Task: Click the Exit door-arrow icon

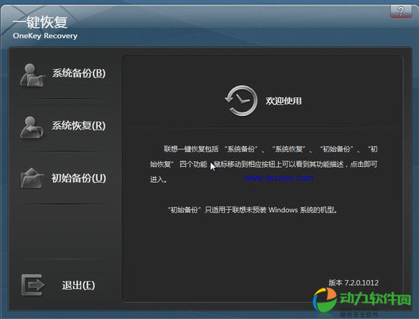Action: coord(33,285)
